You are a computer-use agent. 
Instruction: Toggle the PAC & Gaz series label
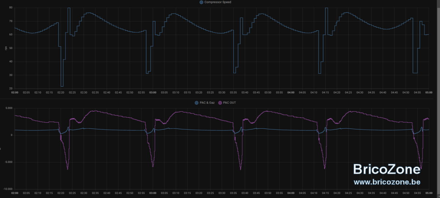tap(208, 103)
